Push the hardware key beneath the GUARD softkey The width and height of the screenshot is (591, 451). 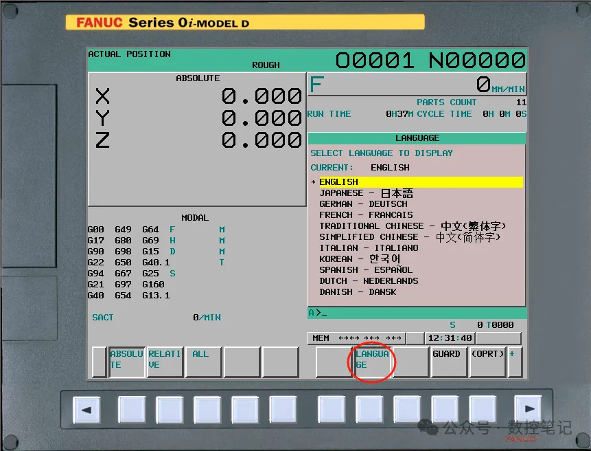[445, 409]
